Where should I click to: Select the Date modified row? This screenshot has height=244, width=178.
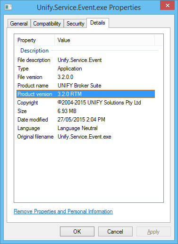pos(85,120)
